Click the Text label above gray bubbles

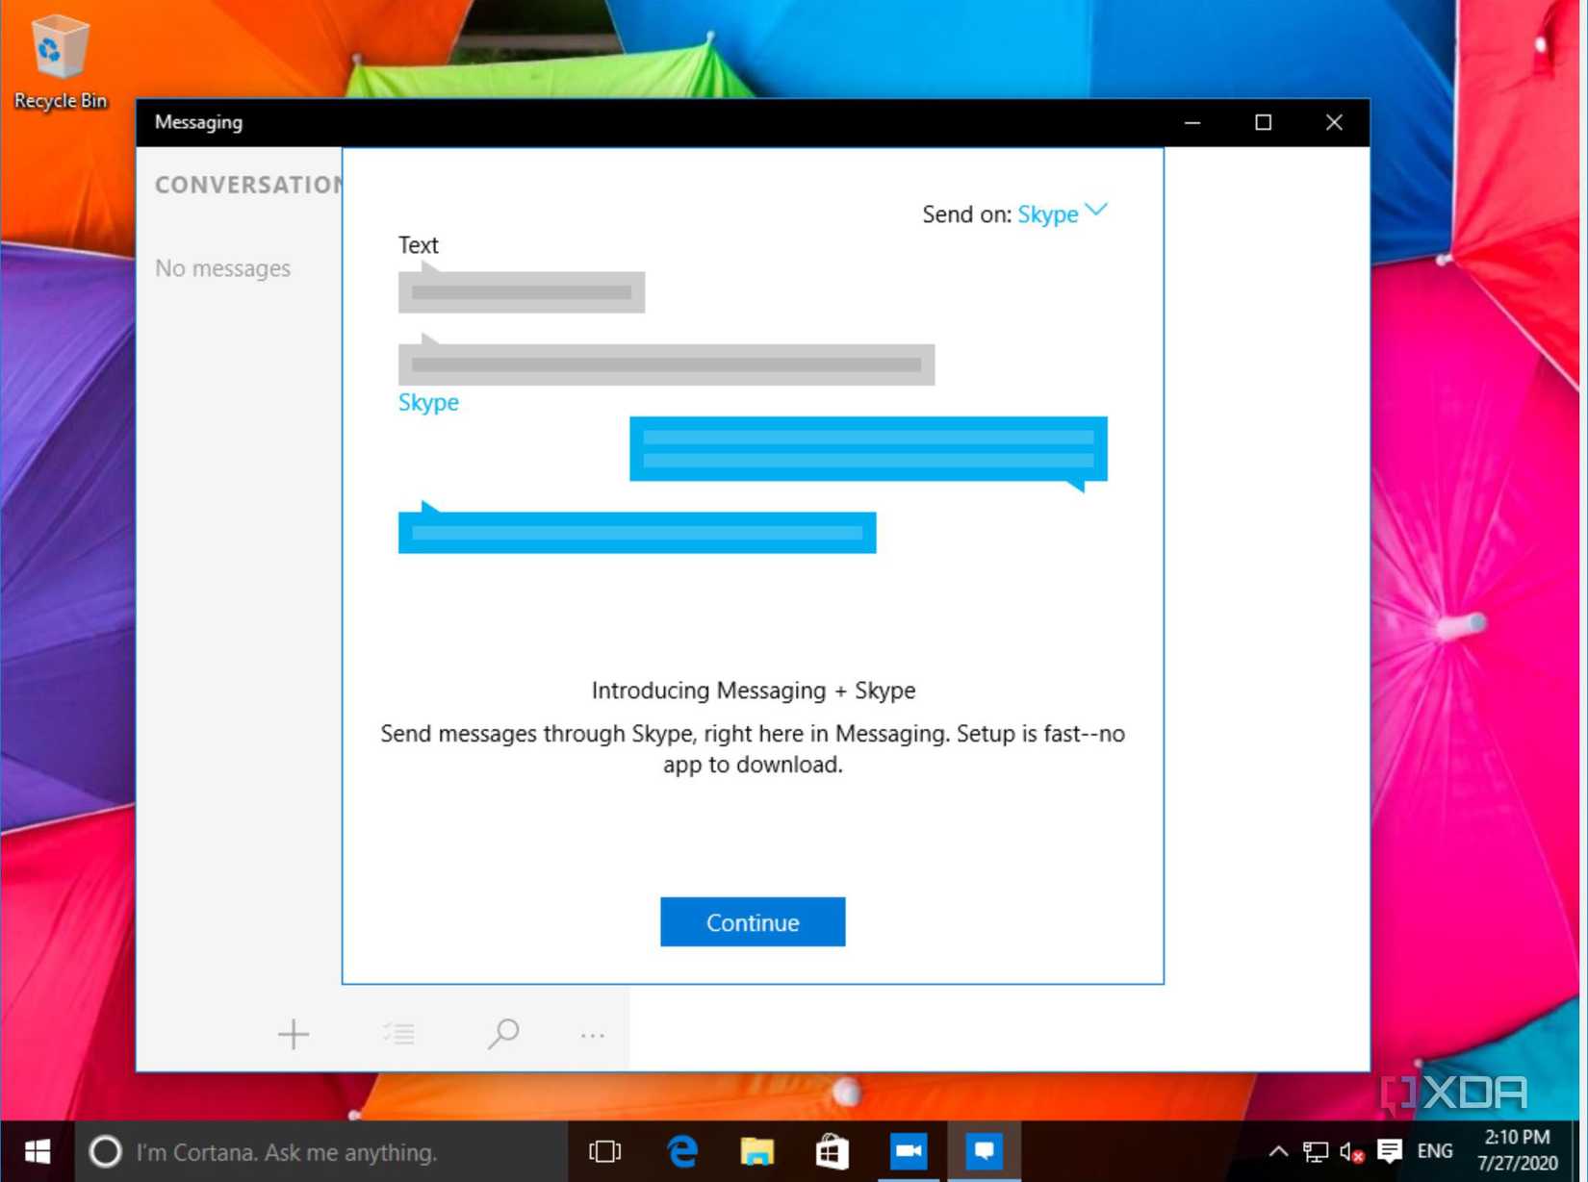pos(419,245)
